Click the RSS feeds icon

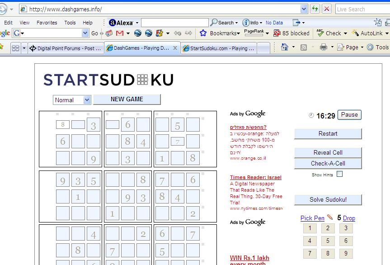(304, 47)
